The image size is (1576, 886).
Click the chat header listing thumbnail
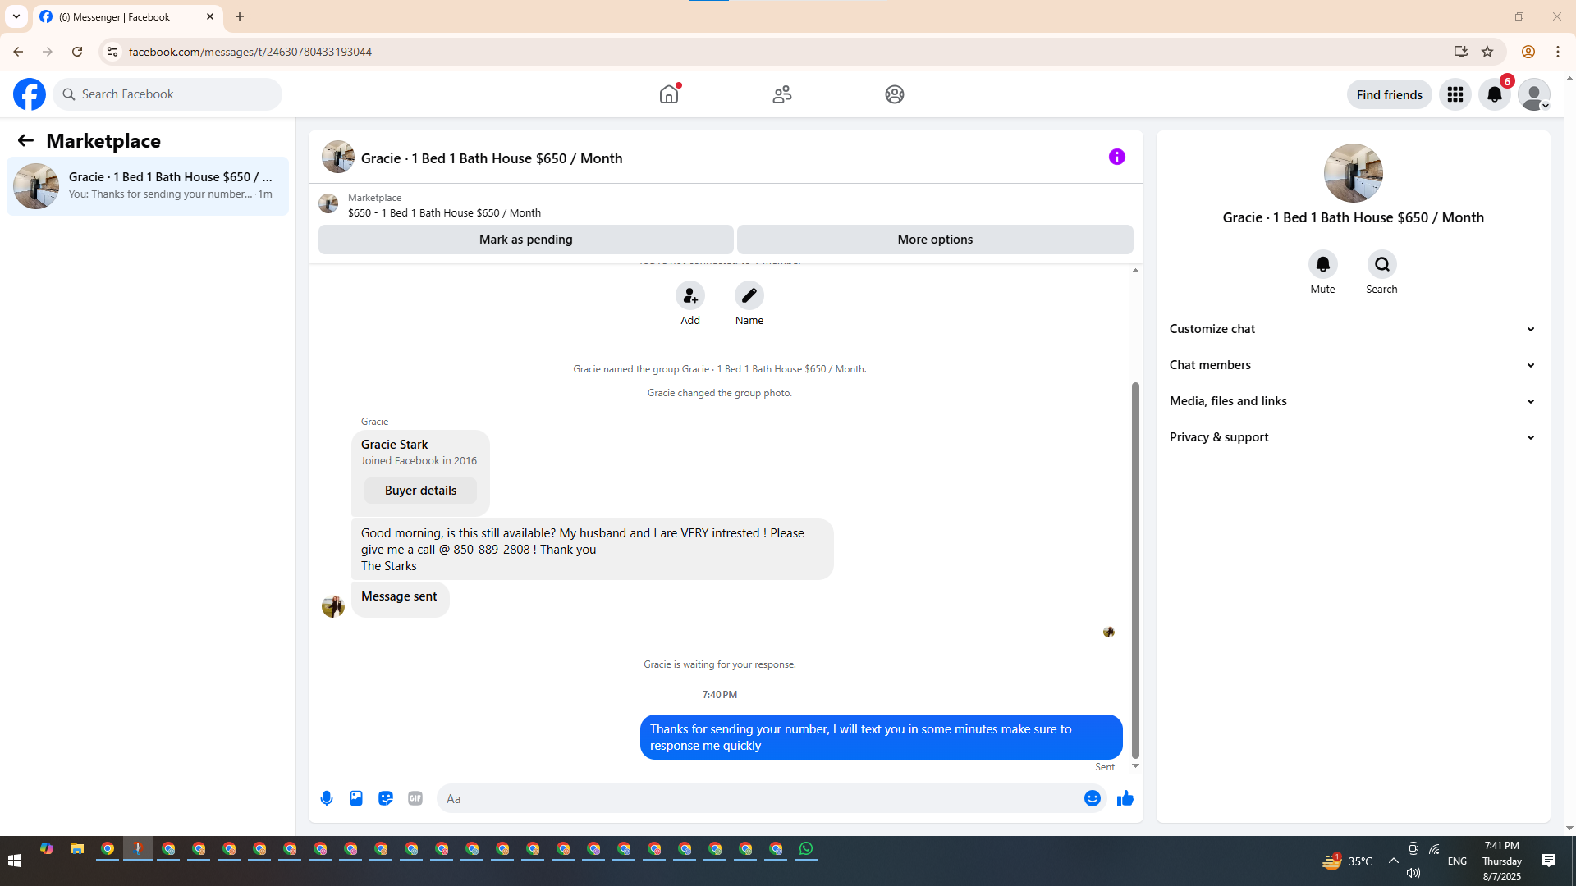pos(338,157)
